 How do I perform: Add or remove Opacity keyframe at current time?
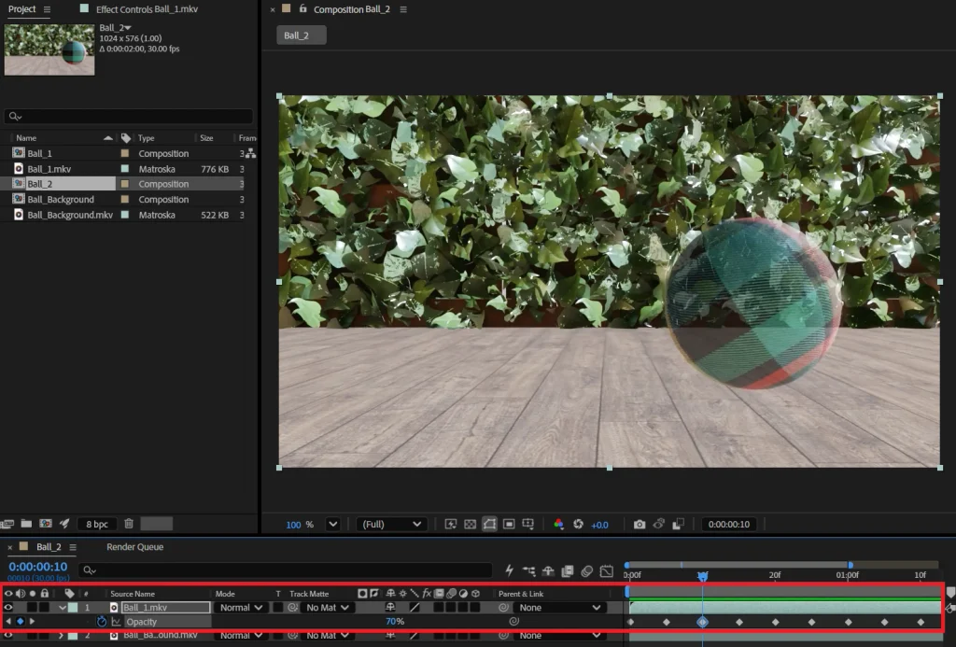pos(21,622)
